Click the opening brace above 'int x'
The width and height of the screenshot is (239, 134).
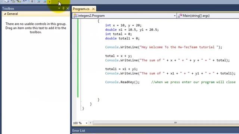click(99, 21)
